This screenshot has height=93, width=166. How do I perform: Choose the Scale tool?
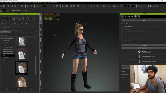click(57, 6)
